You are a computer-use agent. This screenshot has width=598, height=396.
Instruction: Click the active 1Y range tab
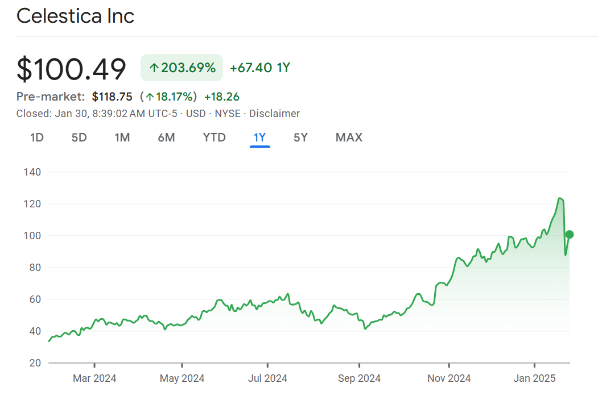[259, 137]
